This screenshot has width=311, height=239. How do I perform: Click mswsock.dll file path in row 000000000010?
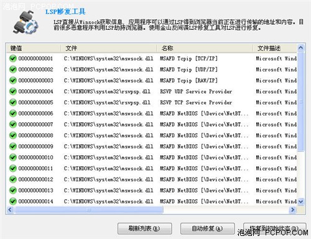pyautogui.click(x=108, y=158)
